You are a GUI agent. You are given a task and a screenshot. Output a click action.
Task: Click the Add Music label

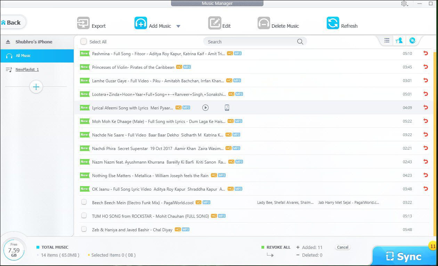(160, 26)
